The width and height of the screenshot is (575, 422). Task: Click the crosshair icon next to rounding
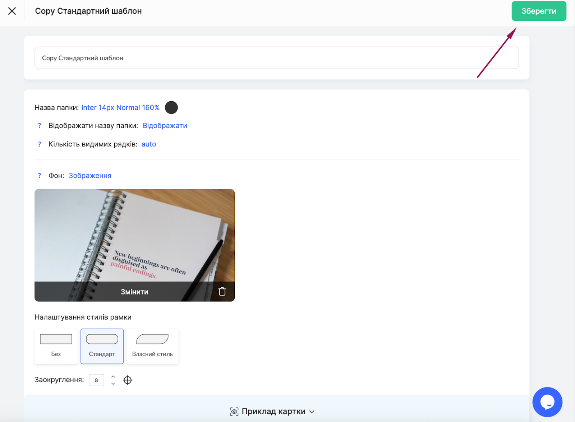[x=128, y=380]
